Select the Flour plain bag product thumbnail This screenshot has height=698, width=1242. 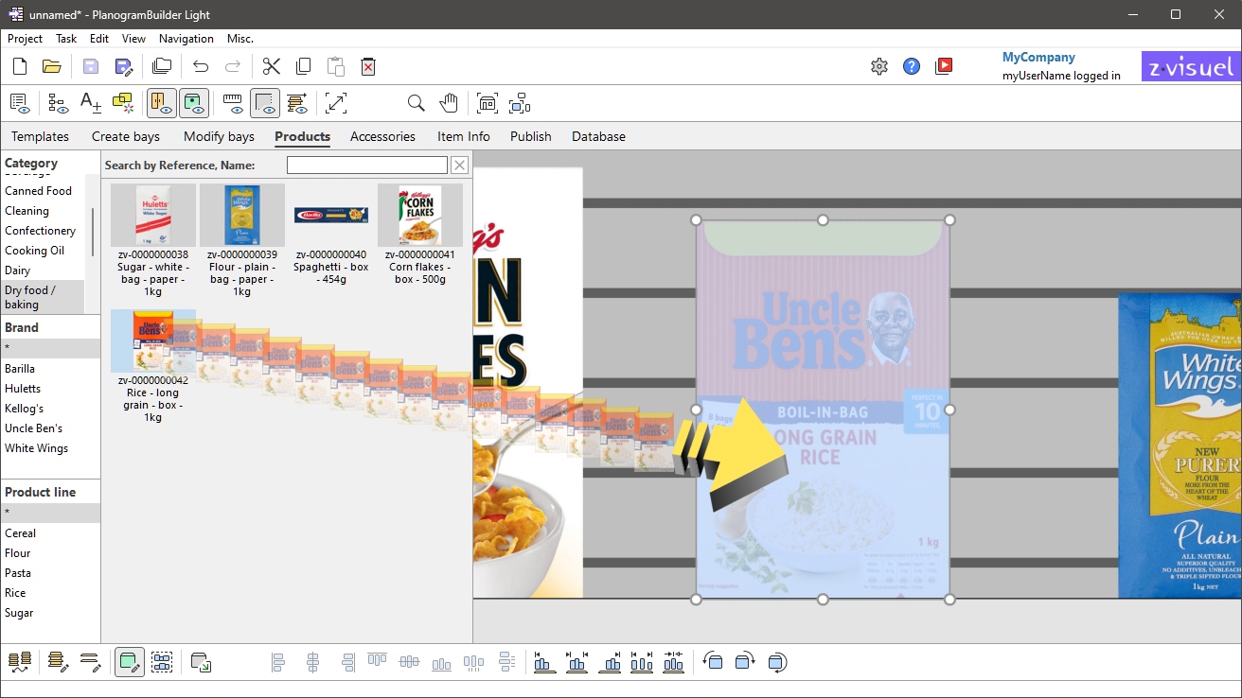[x=242, y=215]
